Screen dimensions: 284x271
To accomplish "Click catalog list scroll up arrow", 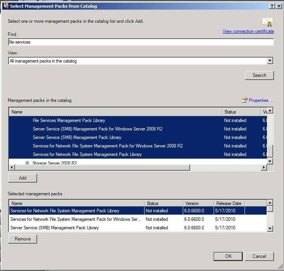I will point(270,110).
